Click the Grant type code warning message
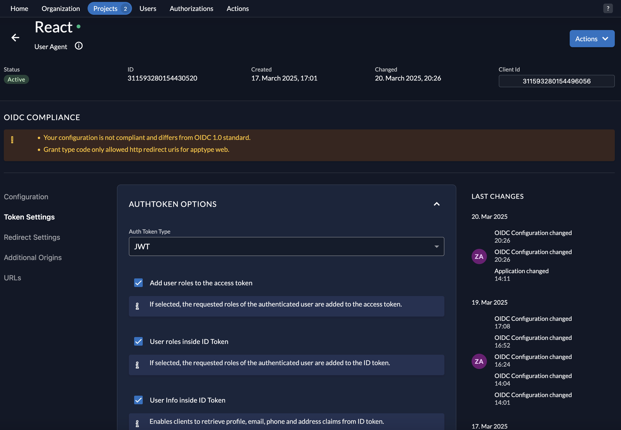This screenshot has width=621, height=430. click(x=136, y=150)
